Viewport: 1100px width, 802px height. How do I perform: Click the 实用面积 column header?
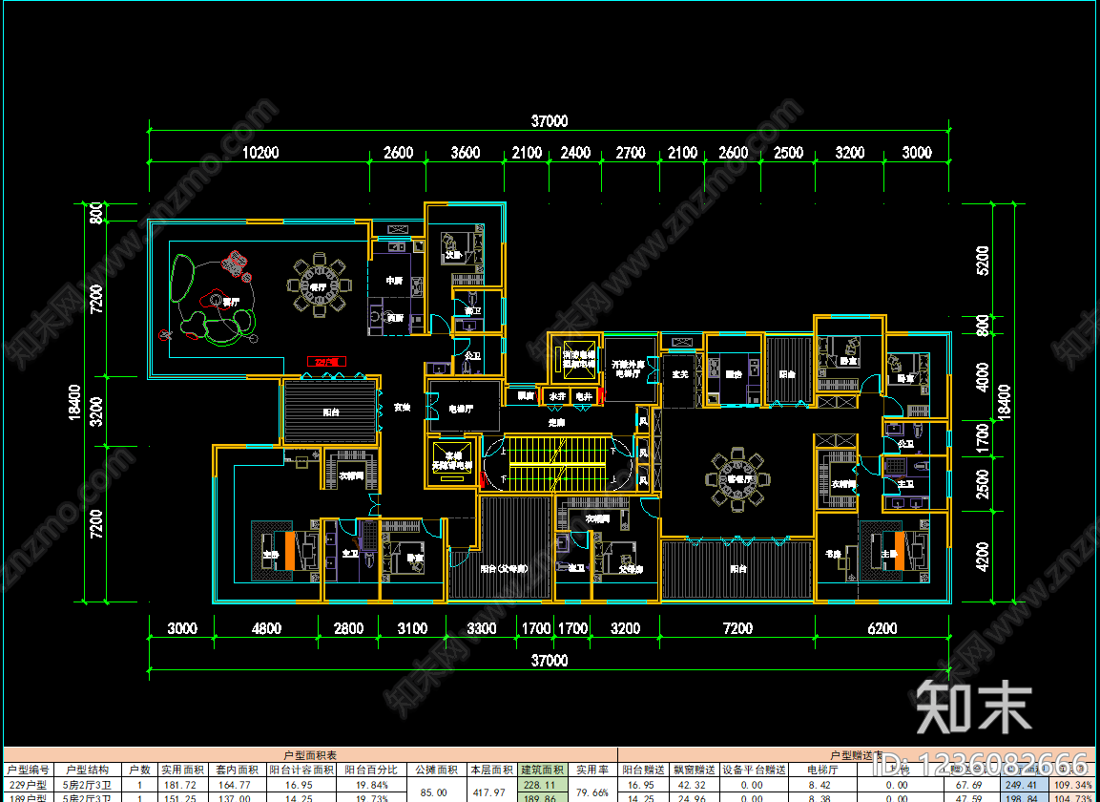point(182,770)
